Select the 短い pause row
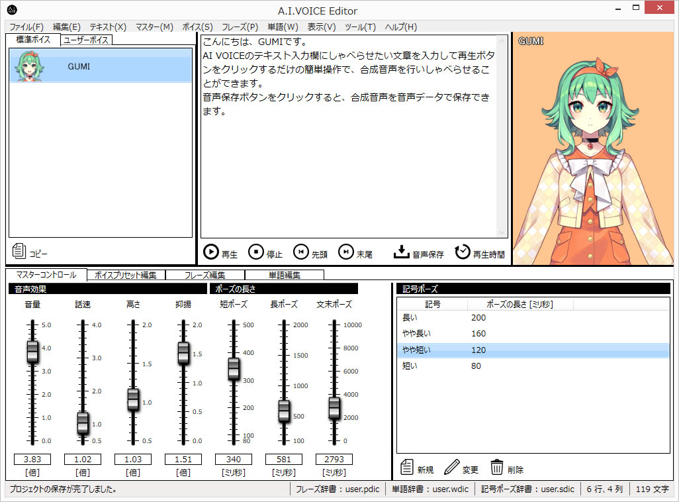This screenshot has height=502, width=679. click(x=533, y=366)
